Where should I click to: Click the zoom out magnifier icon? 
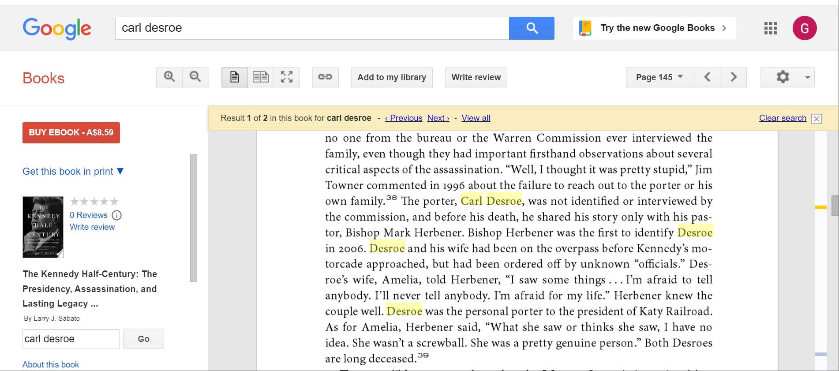(x=195, y=77)
